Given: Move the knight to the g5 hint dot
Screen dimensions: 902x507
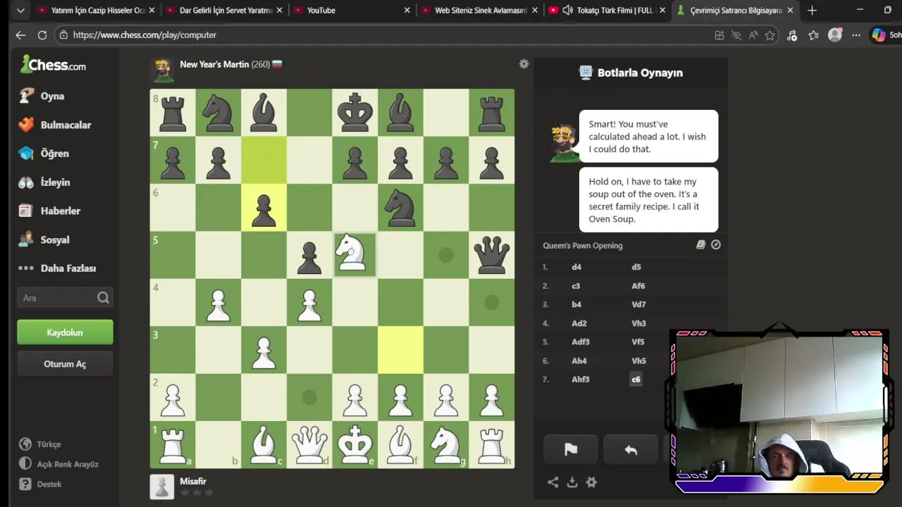Looking at the screenshot, I should click(x=446, y=254).
